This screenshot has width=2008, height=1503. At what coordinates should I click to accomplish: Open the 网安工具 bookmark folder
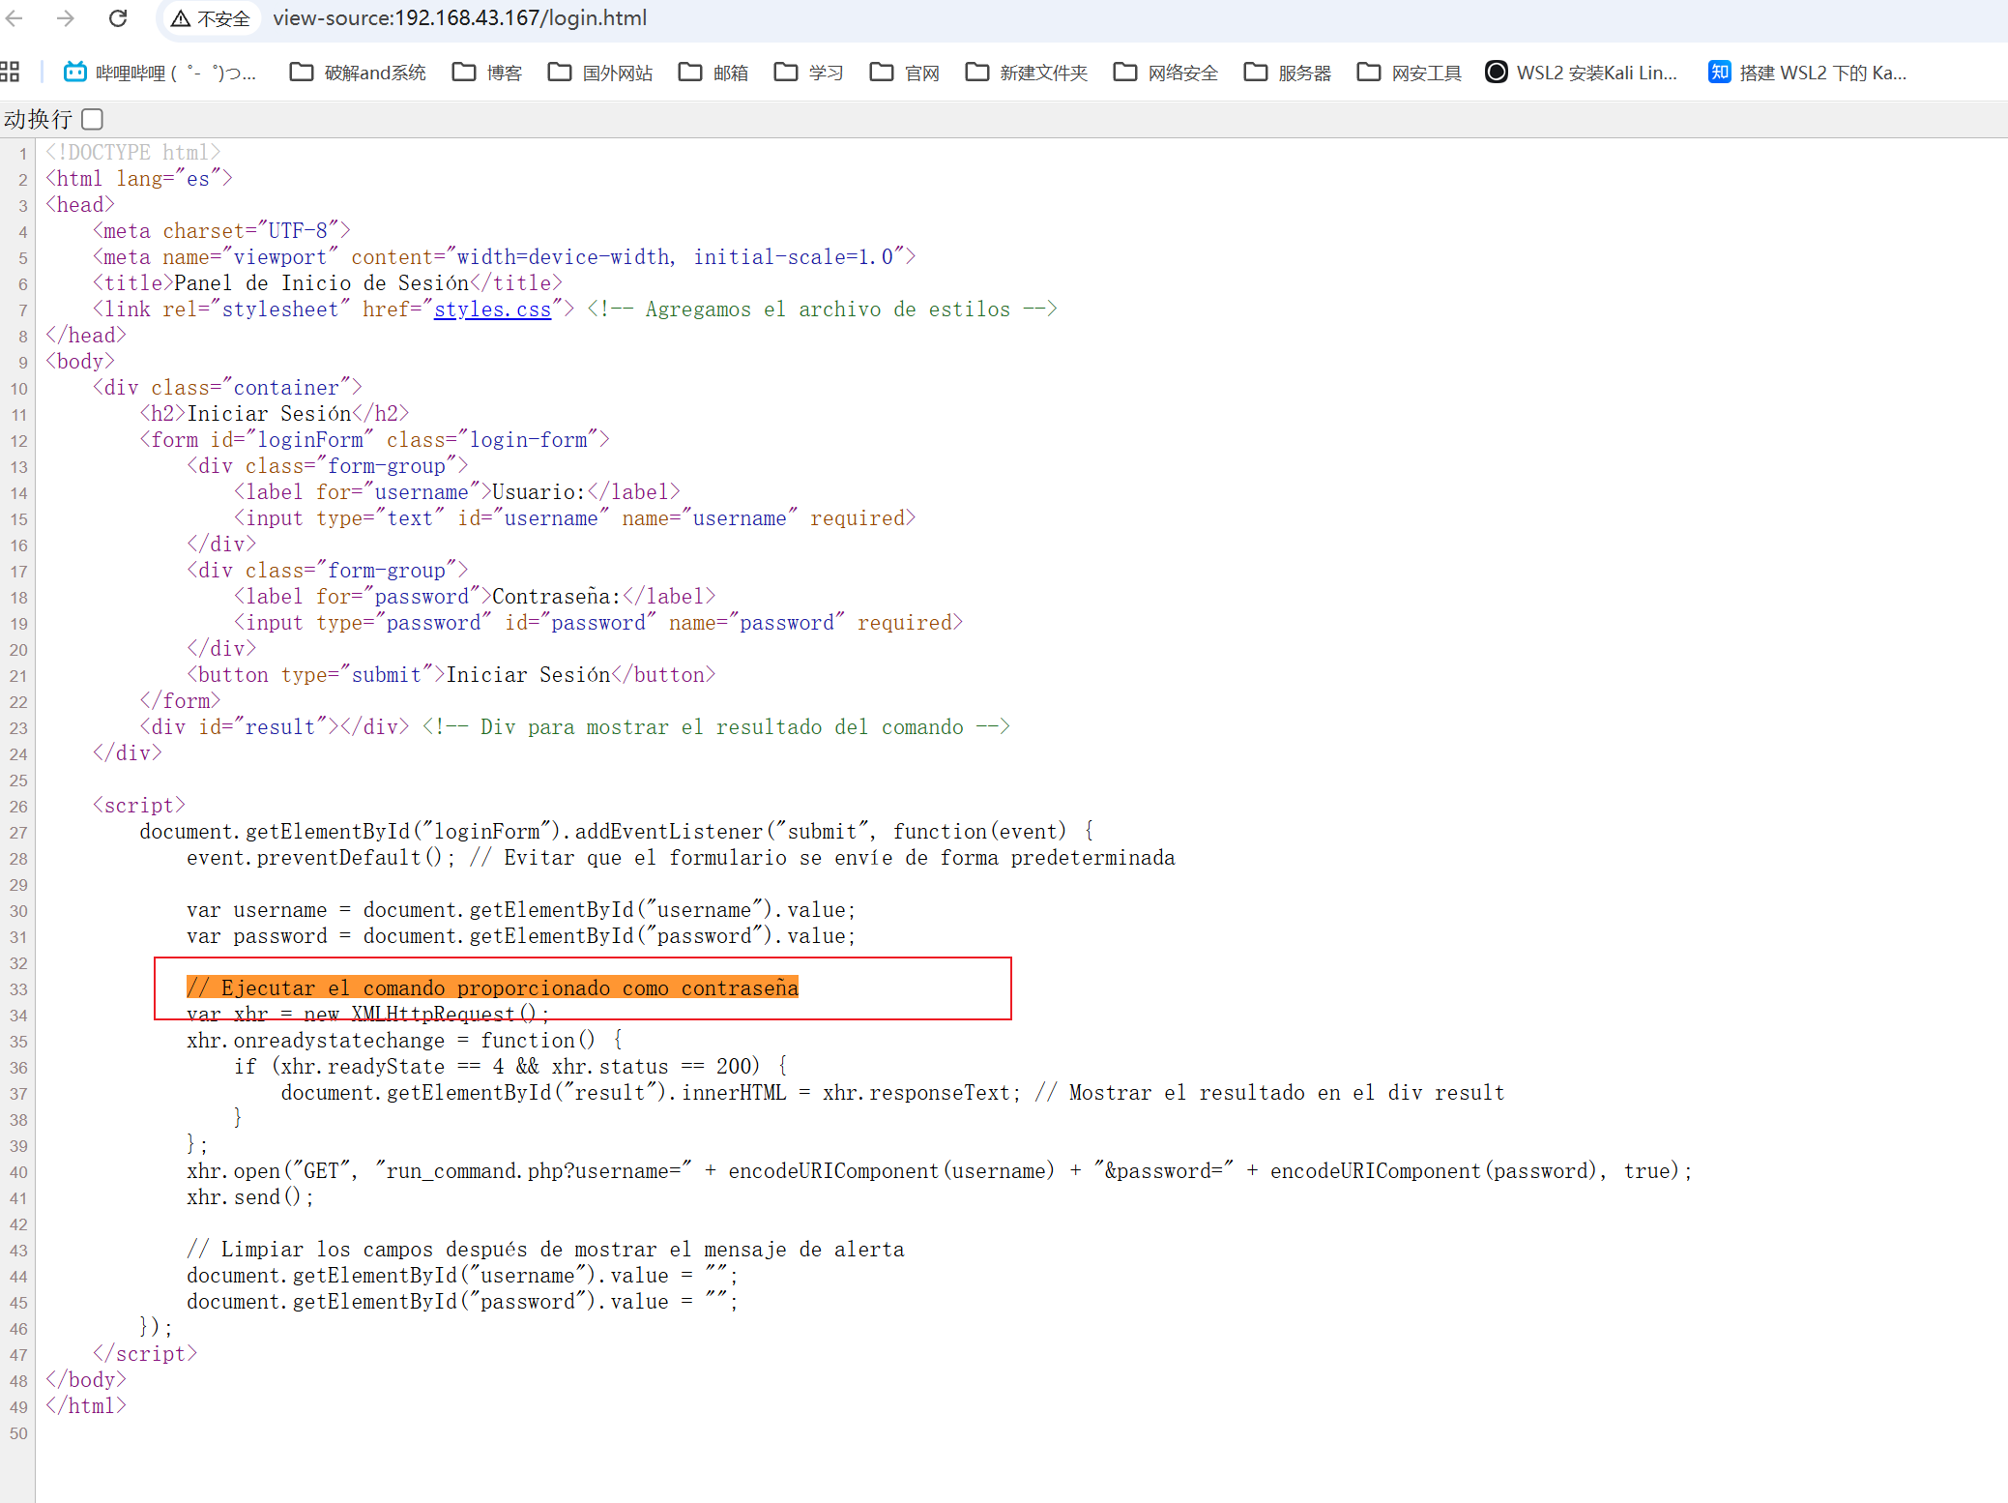click(1410, 73)
